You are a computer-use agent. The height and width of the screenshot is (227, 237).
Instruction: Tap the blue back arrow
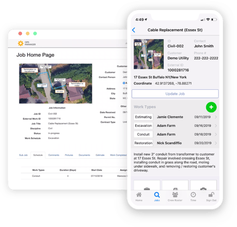coord(134,30)
